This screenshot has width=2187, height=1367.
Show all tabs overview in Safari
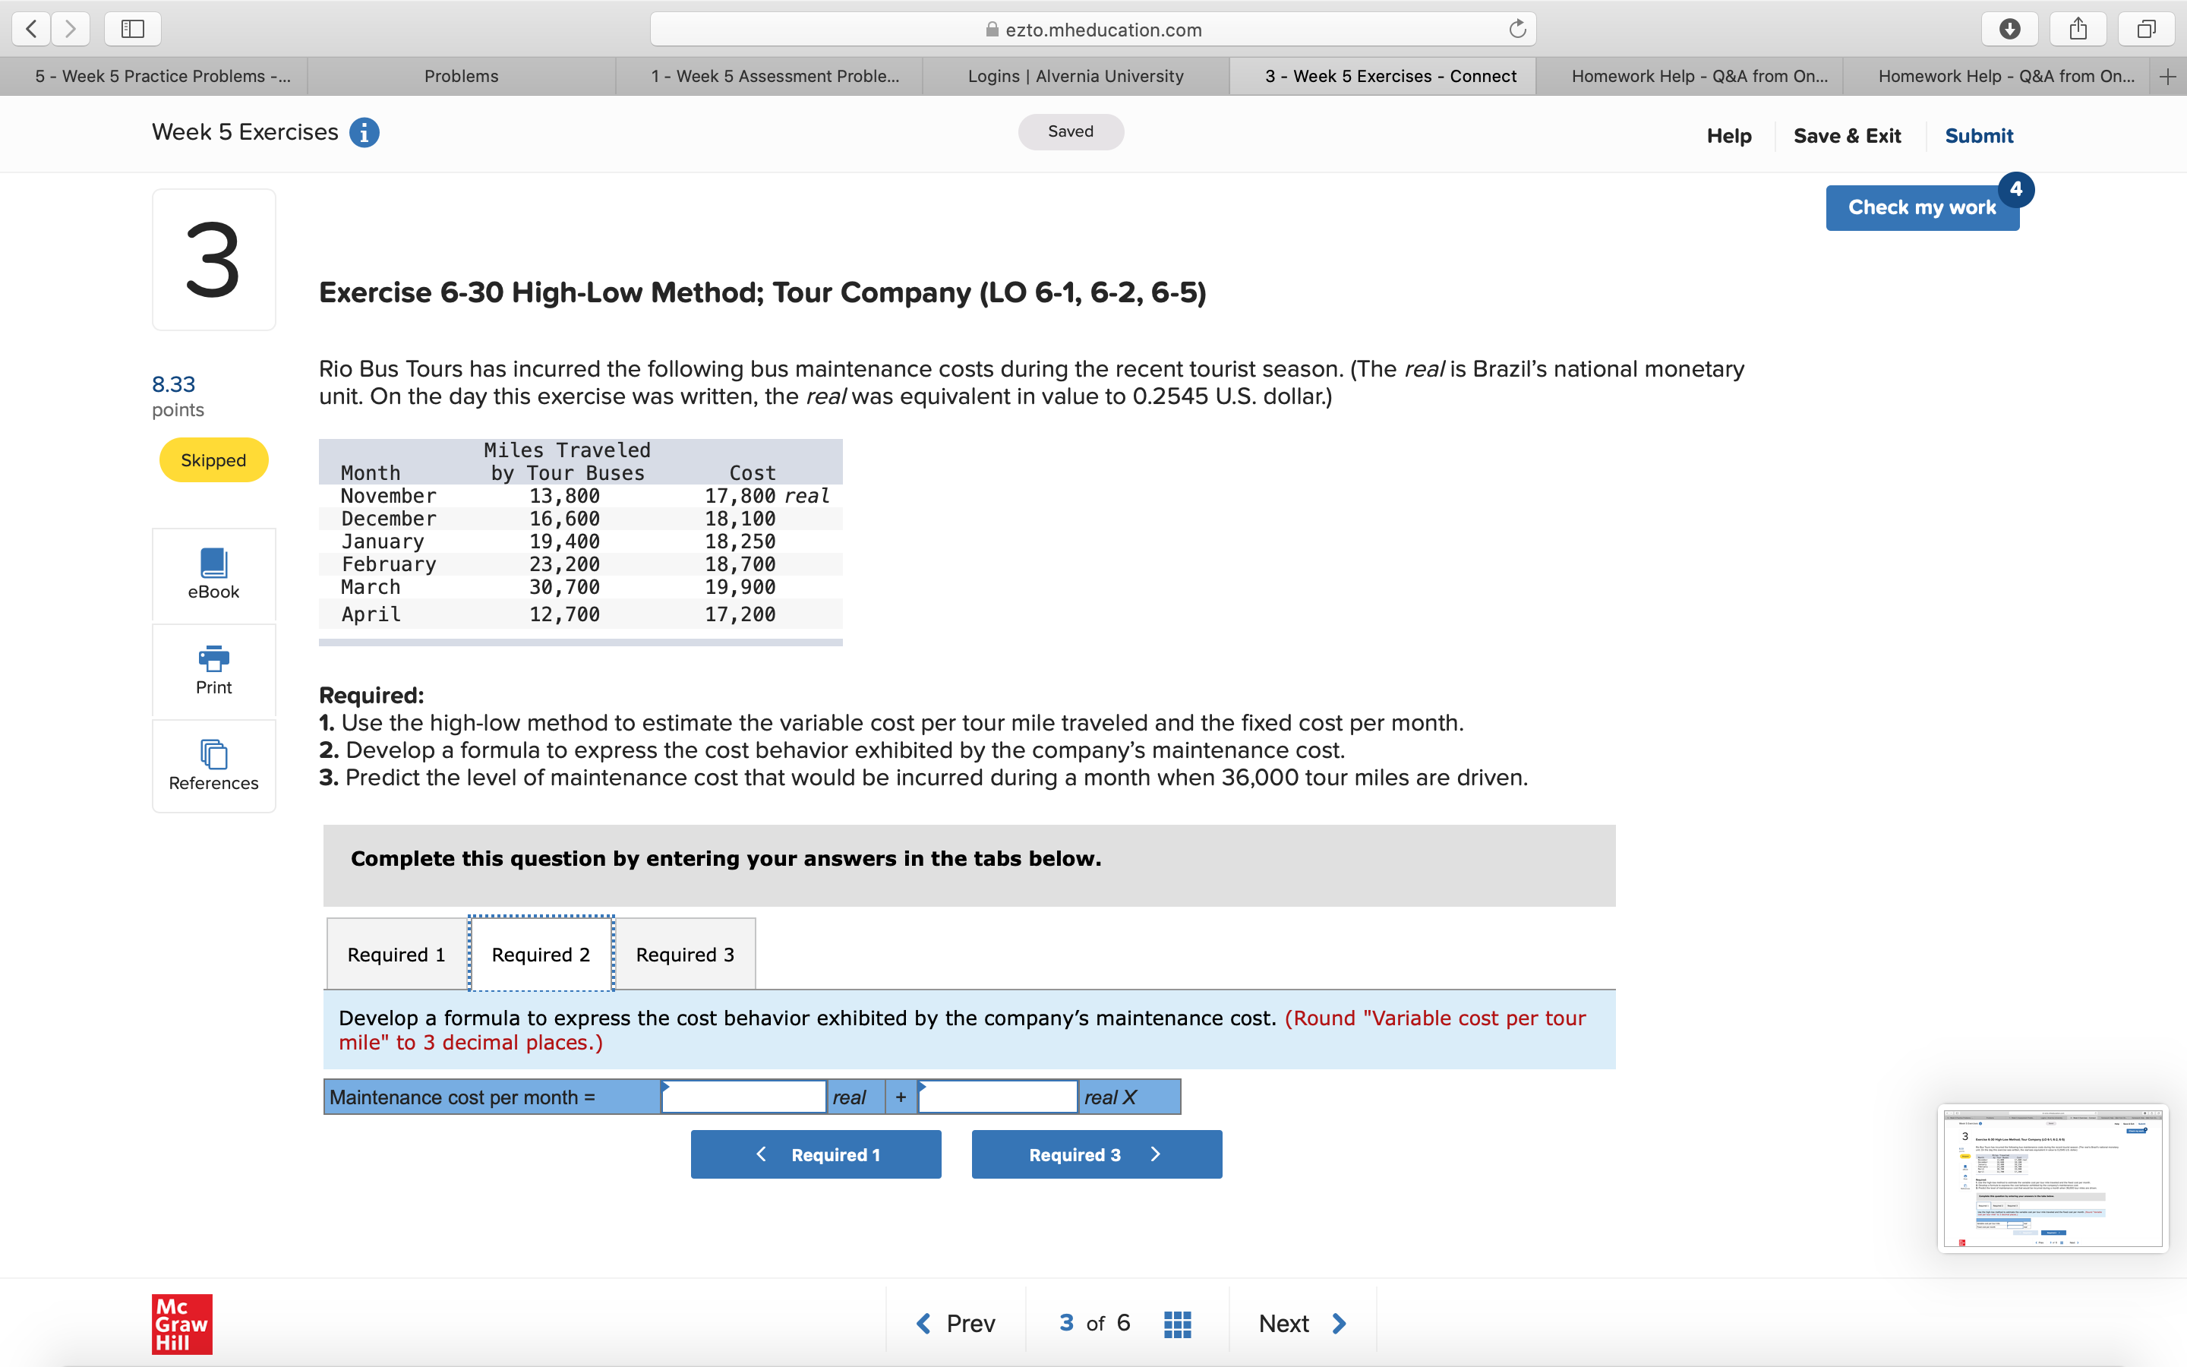2146,28
